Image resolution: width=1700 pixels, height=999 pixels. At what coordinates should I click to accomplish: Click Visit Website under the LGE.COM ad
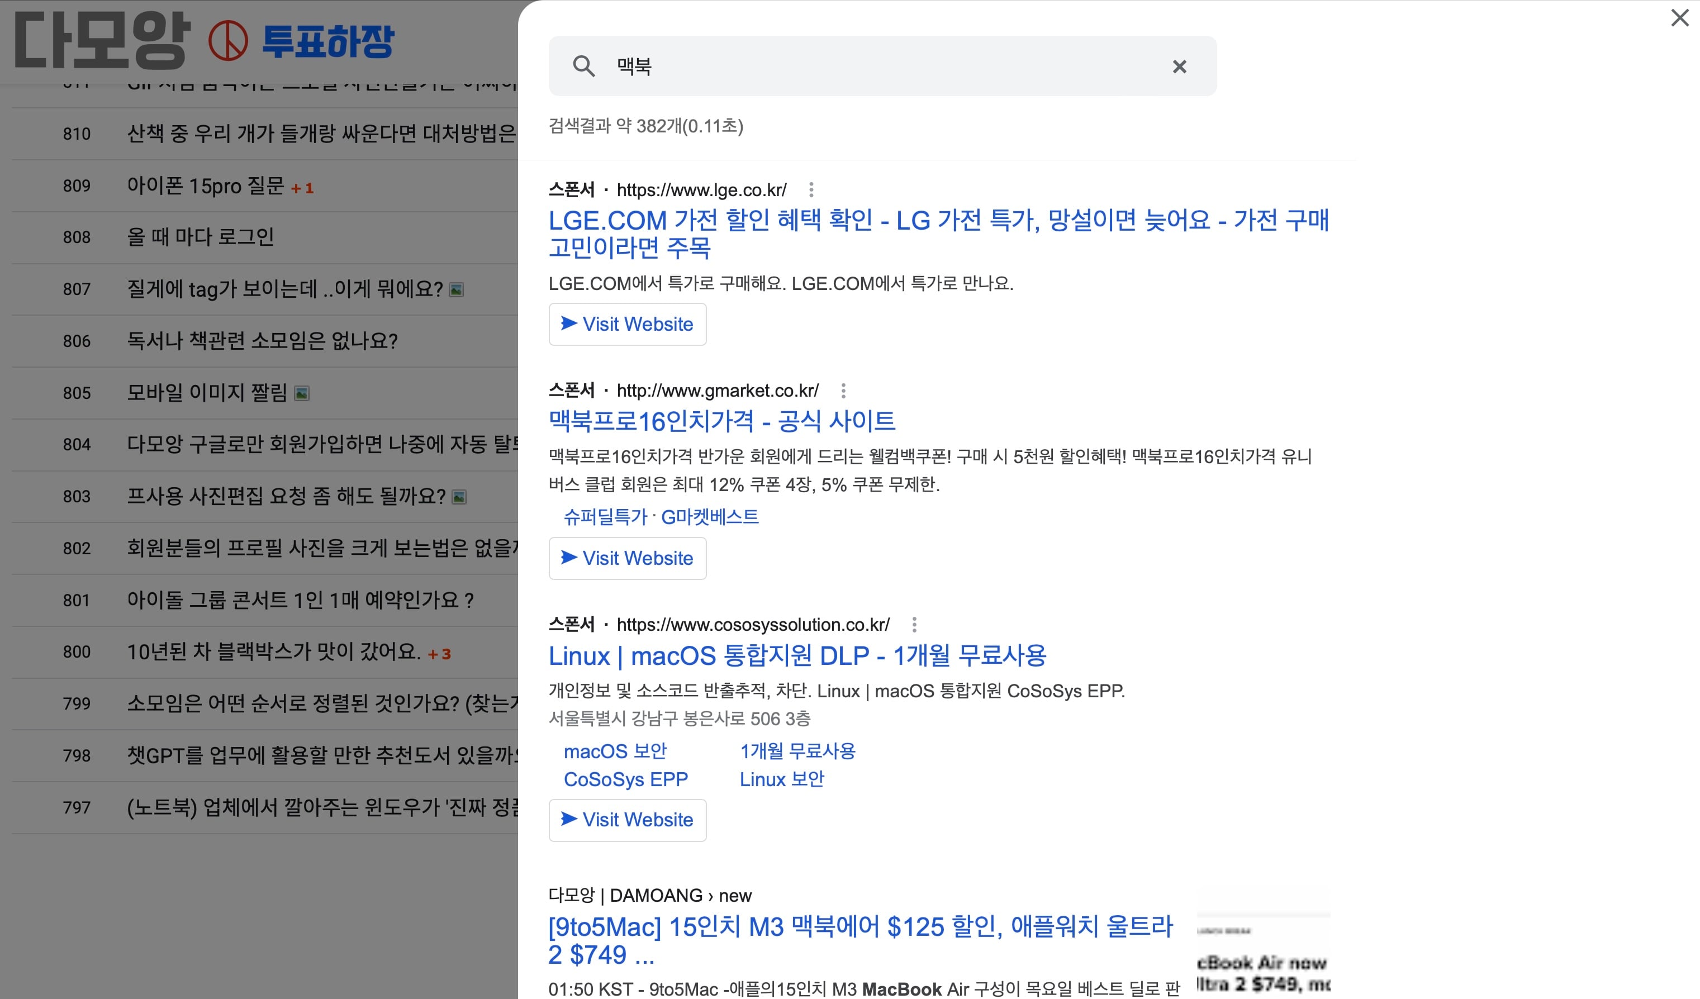coord(628,325)
